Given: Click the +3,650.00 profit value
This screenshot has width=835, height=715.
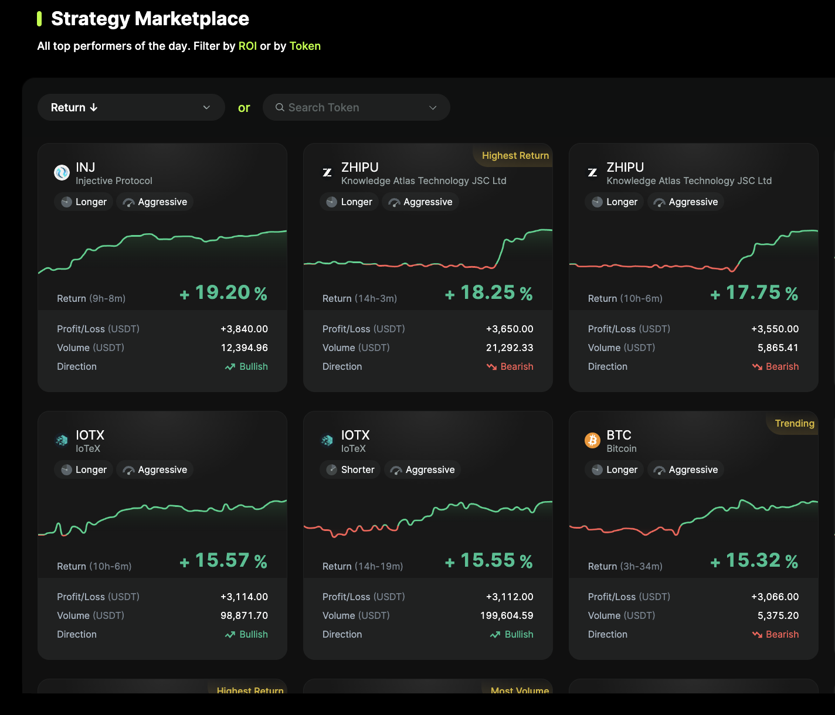Looking at the screenshot, I should point(510,329).
